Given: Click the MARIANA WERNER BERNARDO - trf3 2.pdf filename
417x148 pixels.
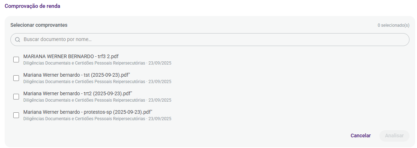Looking at the screenshot, I should [71, 56].
